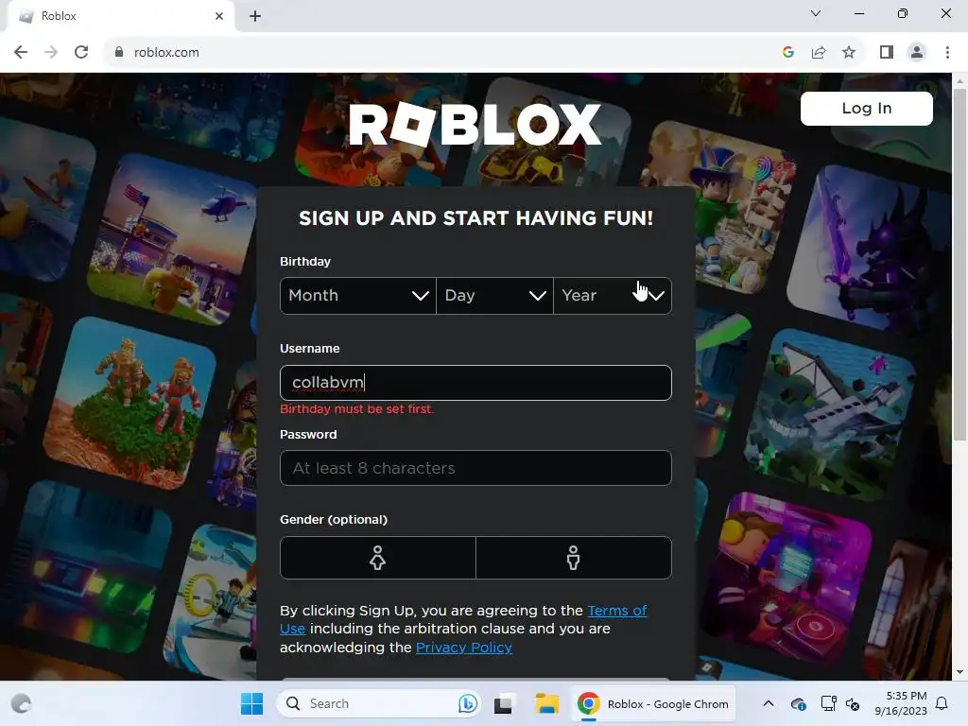Close the Roblox tab
Image resolution: width=968 pixels, height=726 pixels.
tap(219, 17)
